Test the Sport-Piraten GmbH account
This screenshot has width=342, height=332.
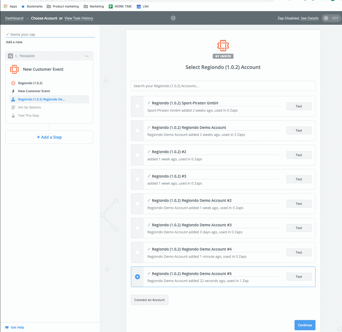(299, 106)
